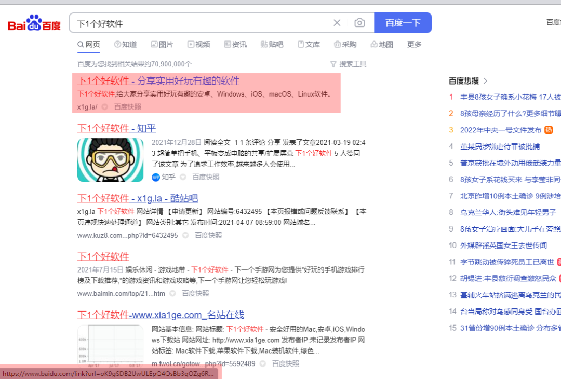The height and width of the screenshot is (379, 561).
Task: Open 百度快照 for the kuz8.com result
Action: tap(208, 235)
